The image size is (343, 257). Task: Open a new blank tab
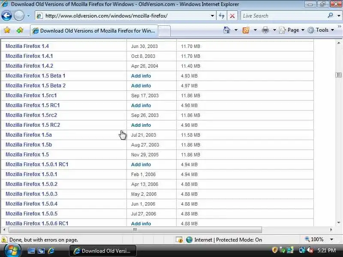(x=164, y=31)
